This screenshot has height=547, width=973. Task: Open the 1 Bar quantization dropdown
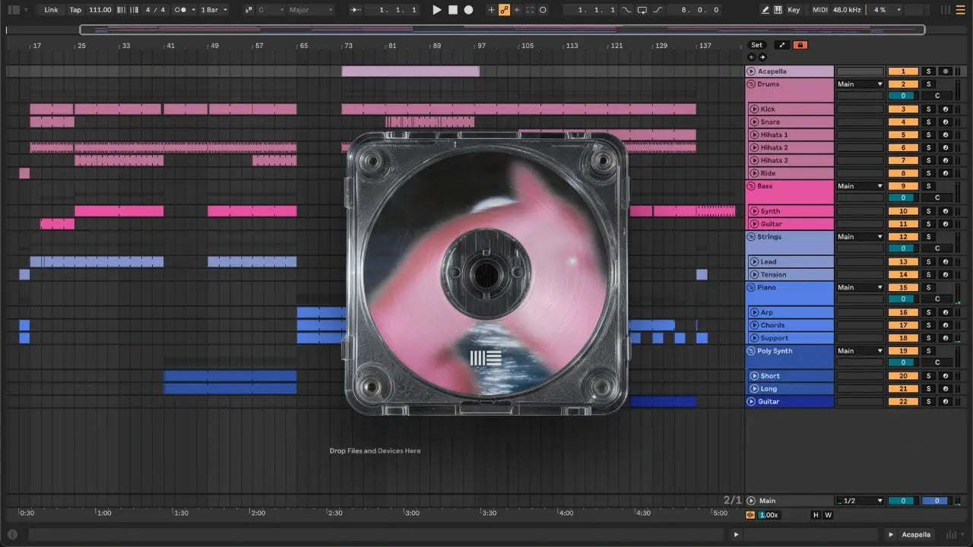[x=214, y=10]
